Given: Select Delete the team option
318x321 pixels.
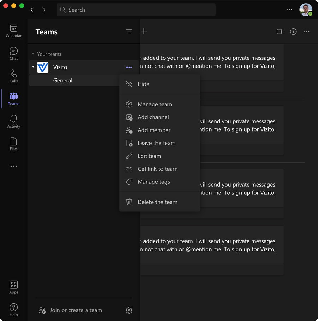Looking at the screenshot, I should 157,202.
